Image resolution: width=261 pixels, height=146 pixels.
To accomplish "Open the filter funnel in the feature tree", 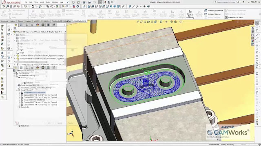I will point(15,29).
